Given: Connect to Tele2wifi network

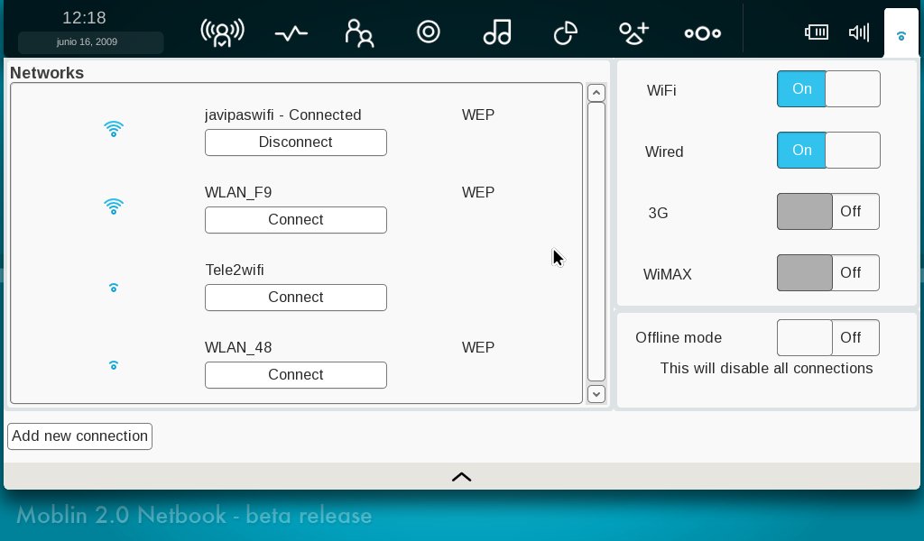Looking at the screenshot, I should tap(296, 298).
